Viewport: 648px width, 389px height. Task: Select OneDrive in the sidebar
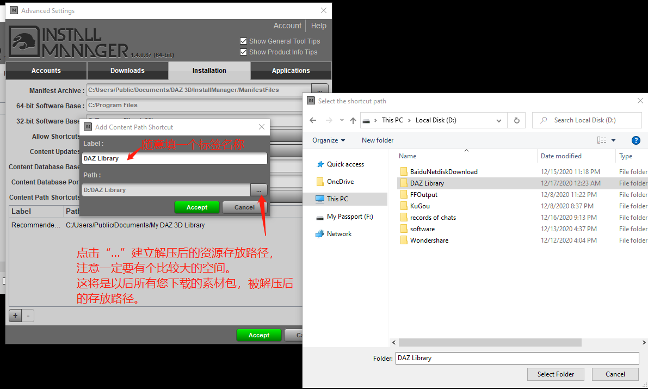(x=340, y=182)
